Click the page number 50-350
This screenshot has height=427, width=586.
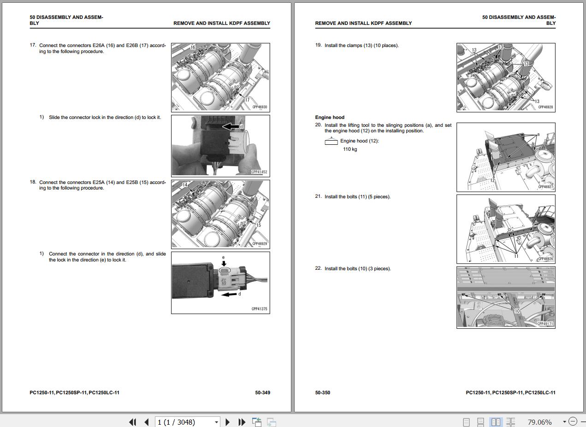click(323, 392)
